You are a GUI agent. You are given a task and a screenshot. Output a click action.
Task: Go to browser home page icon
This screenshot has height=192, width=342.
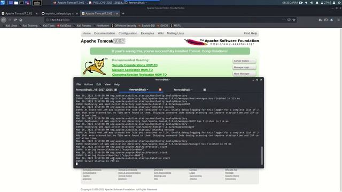(21, 20)
